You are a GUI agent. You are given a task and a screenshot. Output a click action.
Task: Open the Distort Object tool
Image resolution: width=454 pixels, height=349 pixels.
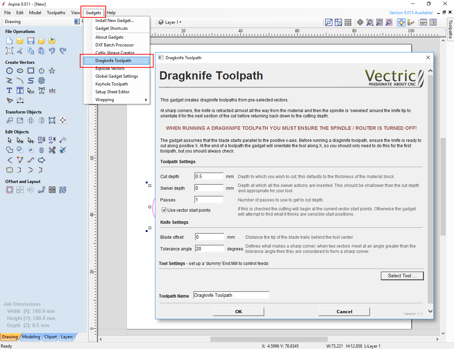tap(52, 120)
